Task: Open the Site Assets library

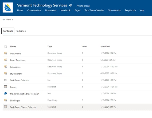Action: click(x=15, y=67)
